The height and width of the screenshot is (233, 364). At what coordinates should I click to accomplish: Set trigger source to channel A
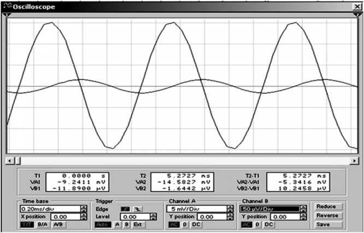point(118,225)
